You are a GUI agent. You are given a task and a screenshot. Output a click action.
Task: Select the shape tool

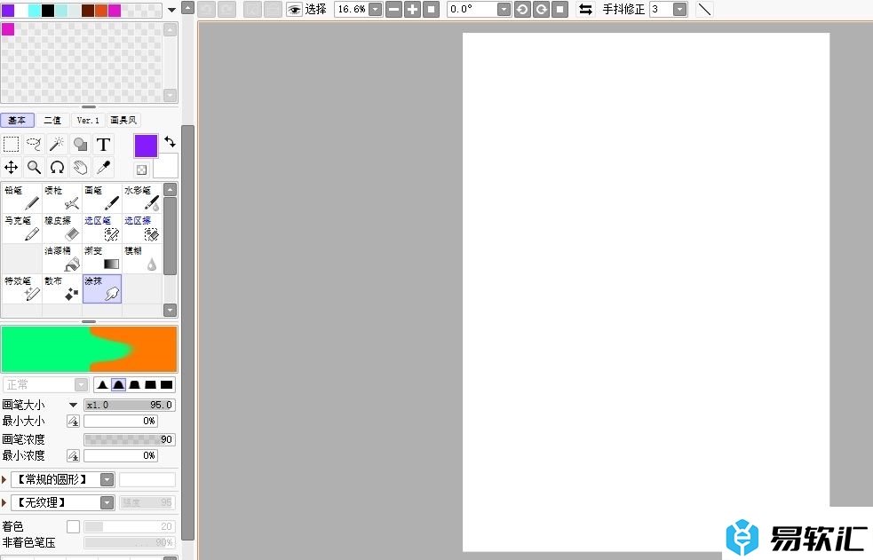click(80, 145)
